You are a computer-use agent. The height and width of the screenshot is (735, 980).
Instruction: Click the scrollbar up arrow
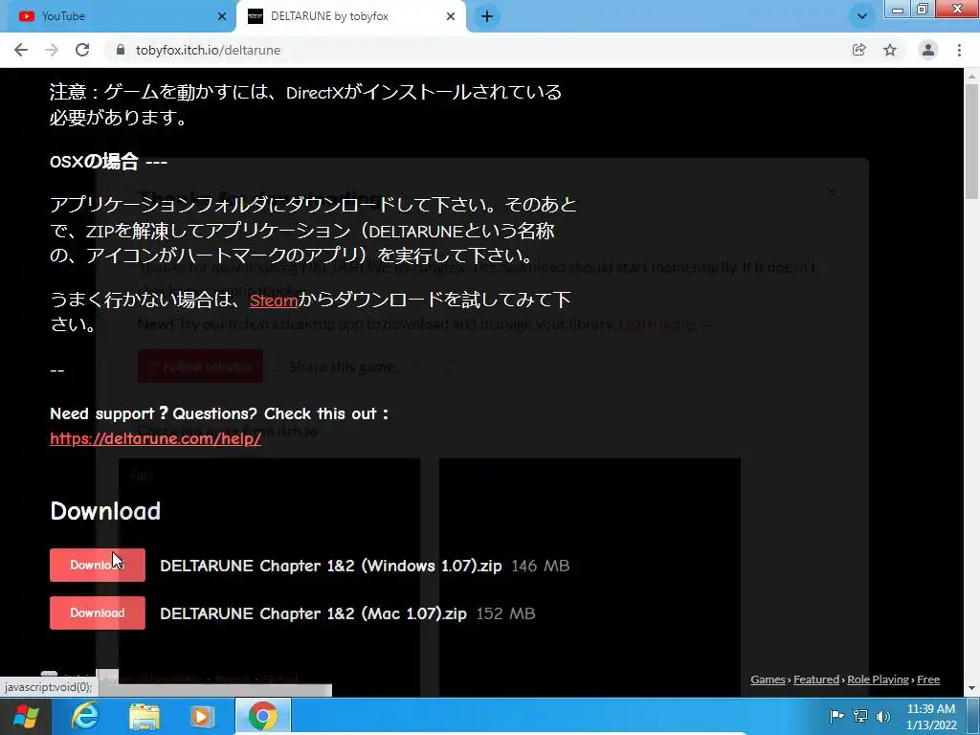[971, 76]
